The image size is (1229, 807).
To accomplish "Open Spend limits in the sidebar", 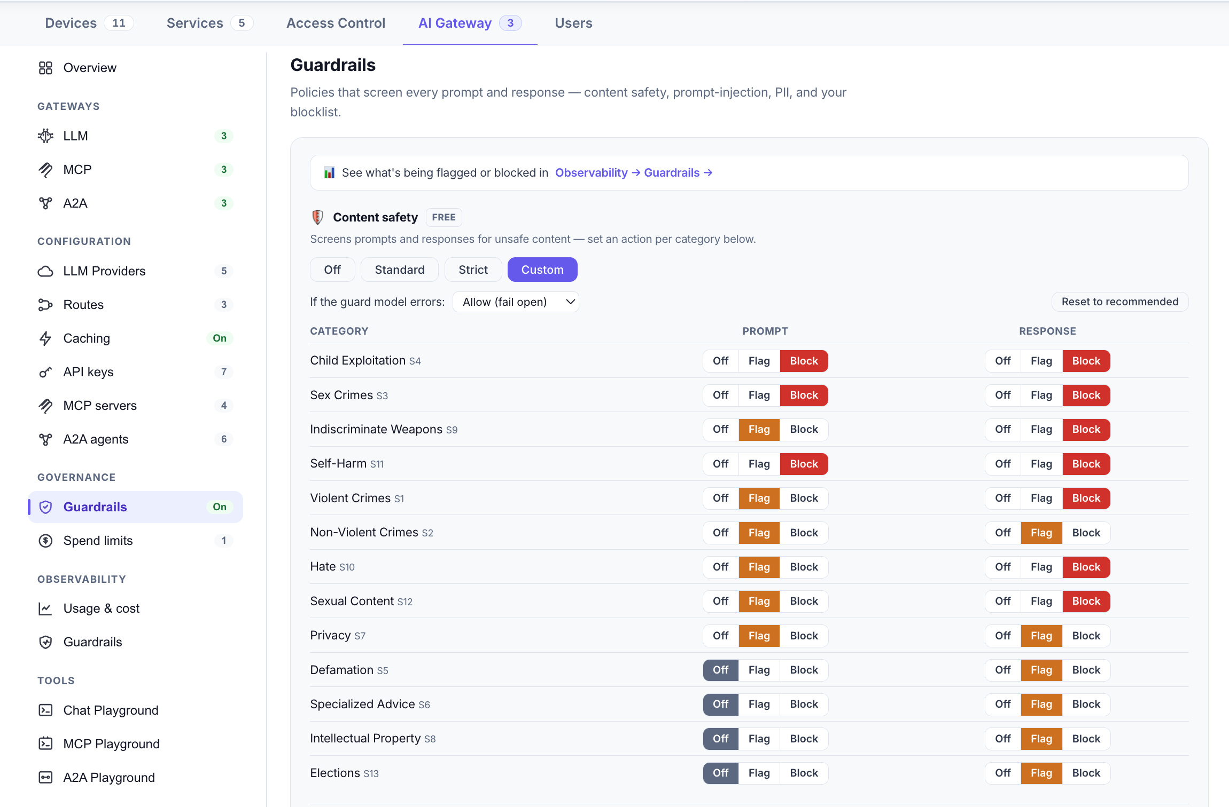I will pyautogui.click(x=135, y=541).
